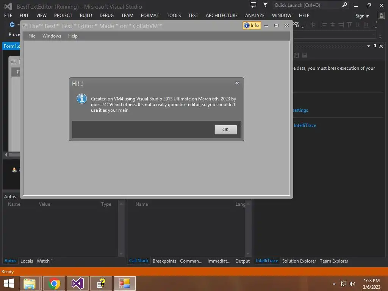Click the designer horizontal scroll left arrow
388x291 pixels.
(6, 155)
